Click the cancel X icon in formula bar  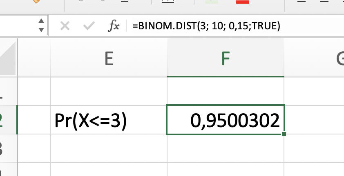65,26
